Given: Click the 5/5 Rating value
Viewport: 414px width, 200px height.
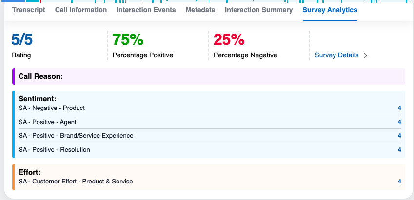Looking at the screenshot, I should point(22,39).
